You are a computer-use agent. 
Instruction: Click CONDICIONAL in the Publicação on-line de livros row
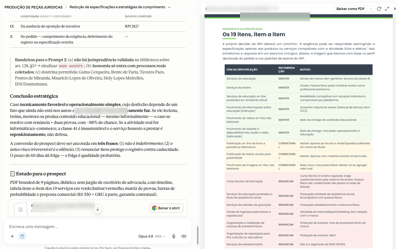click(287, 145)
